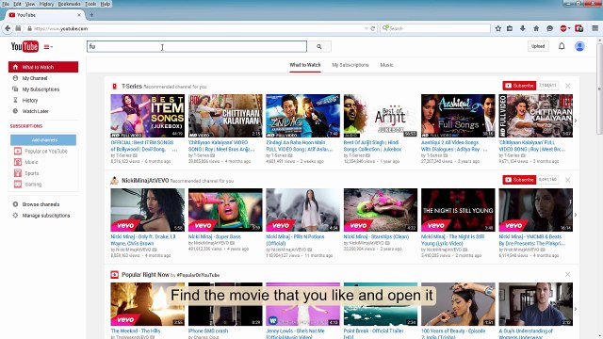Show next videos in T-Series row
Viewport: 603px width, 339px height.
[x=576, y=121]
